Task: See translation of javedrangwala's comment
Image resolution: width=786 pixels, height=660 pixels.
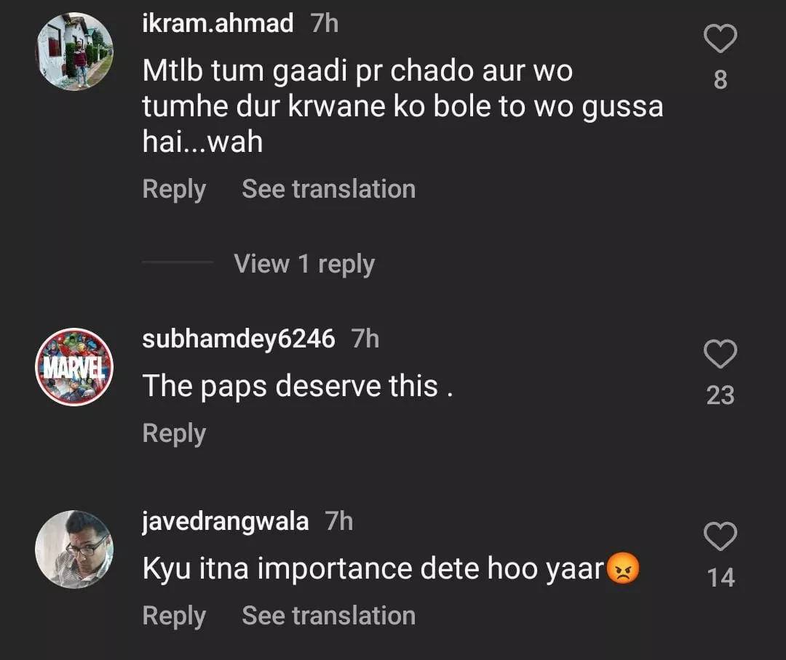Action: point(328,616)
